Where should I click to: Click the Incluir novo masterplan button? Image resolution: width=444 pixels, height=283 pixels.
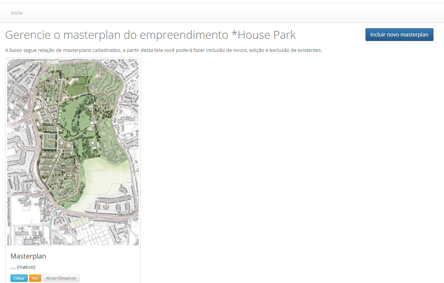click(399, 35)
